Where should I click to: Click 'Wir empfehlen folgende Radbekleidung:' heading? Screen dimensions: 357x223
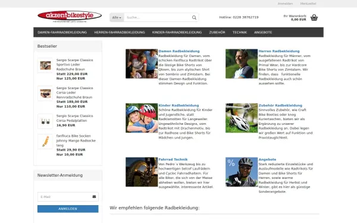pos(155,208)
